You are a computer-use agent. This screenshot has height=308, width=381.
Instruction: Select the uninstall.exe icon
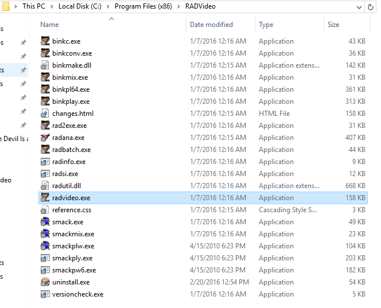click(x=45, y=282)
